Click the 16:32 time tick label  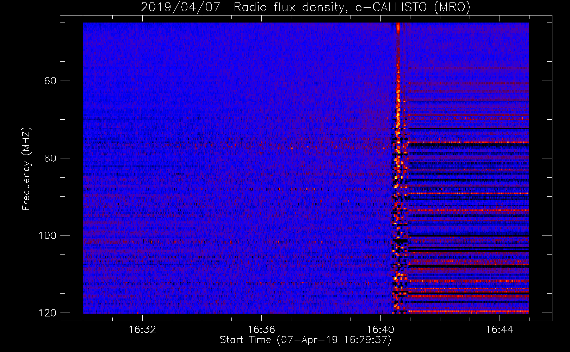click(x=142, y=330)
